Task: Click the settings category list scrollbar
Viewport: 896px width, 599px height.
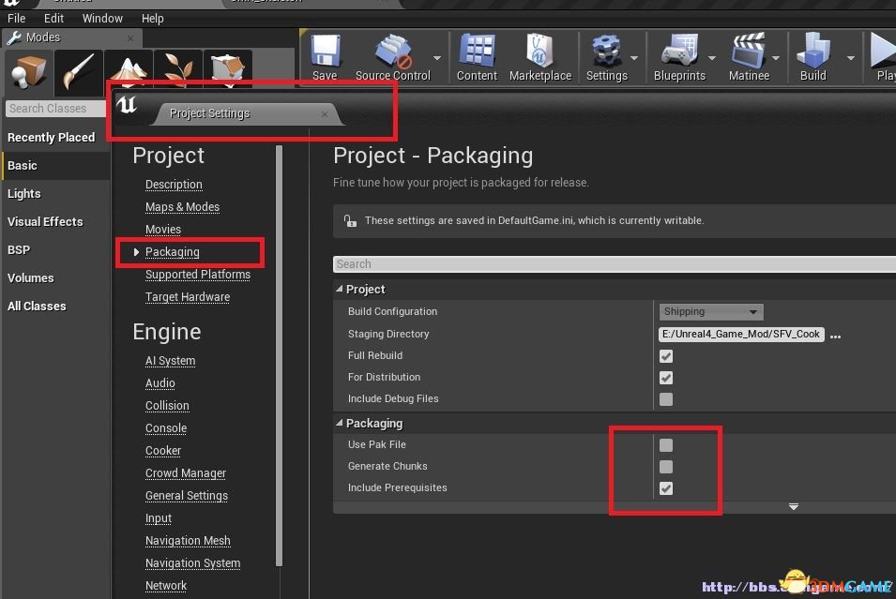Action: point(279,355)
